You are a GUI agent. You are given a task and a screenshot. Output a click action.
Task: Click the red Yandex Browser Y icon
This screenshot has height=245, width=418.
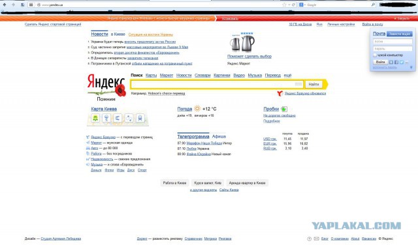(x=280, y=93)
